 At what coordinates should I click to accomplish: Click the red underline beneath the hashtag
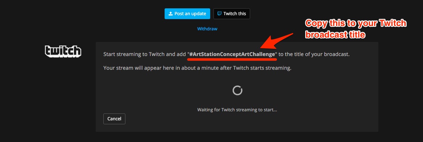(x=233, y=59)
